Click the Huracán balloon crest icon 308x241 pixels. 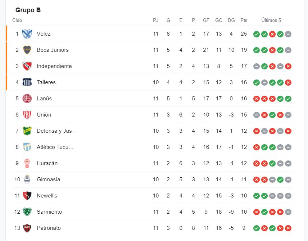[x=27, y=163]
